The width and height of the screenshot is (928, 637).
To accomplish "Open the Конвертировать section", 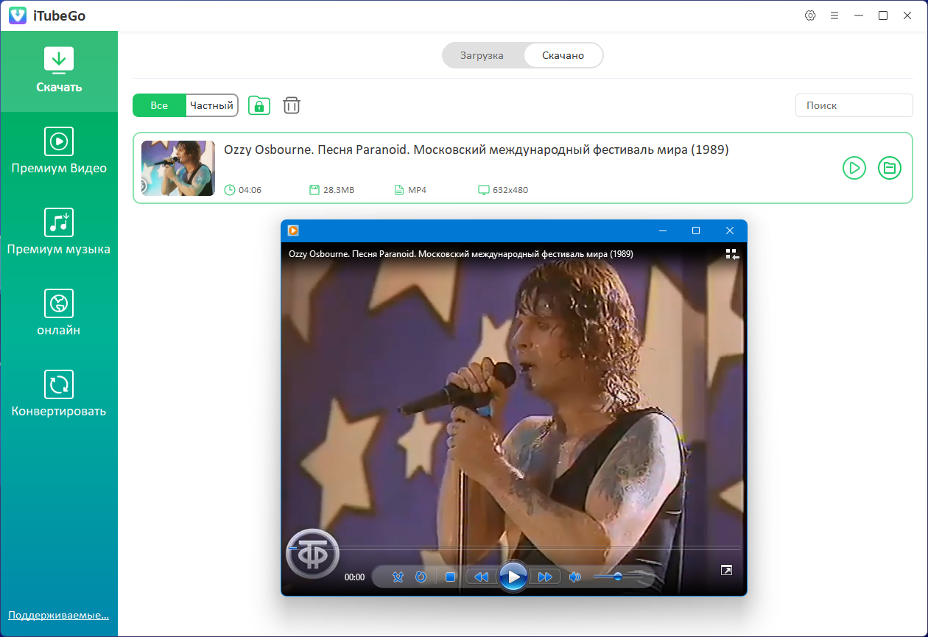I will [x=59, y=394].
